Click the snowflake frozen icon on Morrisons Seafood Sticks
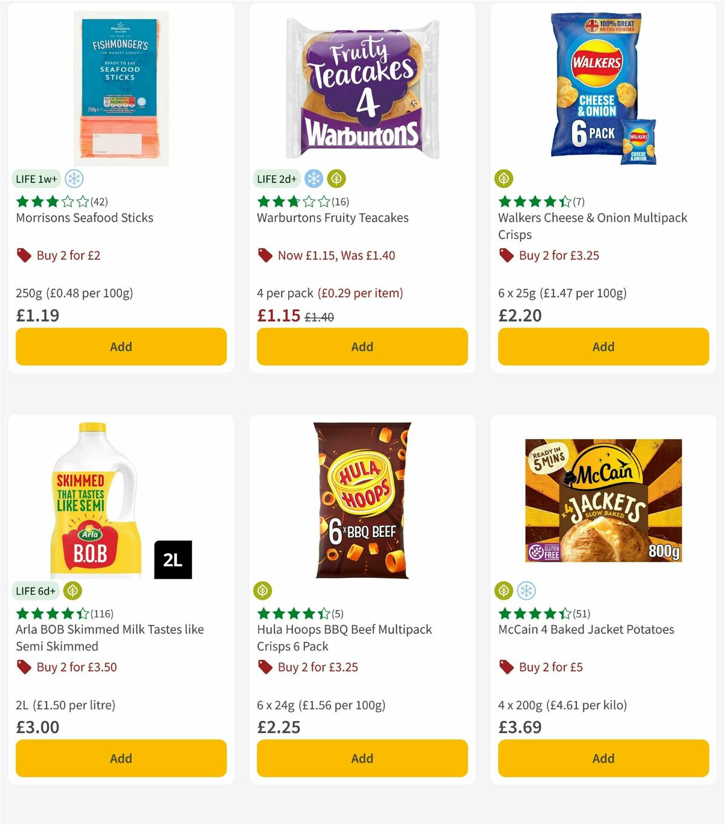 [74, 179]
